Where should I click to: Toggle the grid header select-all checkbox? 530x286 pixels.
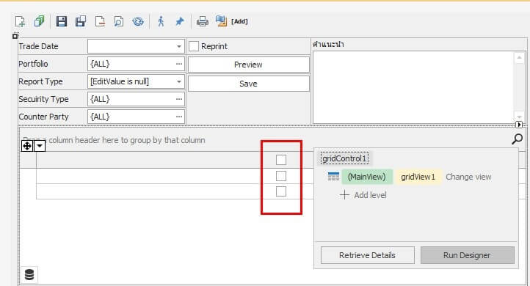tap(281, 160)
